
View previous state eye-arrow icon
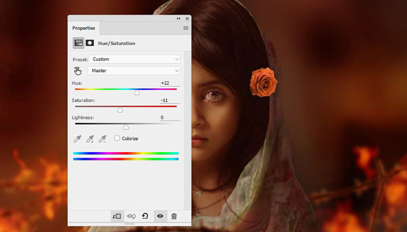coord(131,216)
